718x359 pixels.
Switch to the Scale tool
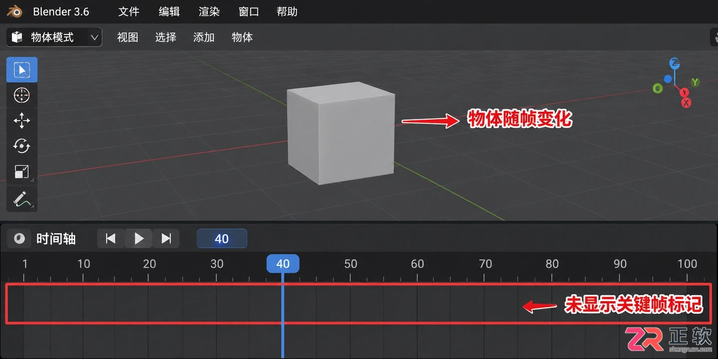[x=22, y=172]
